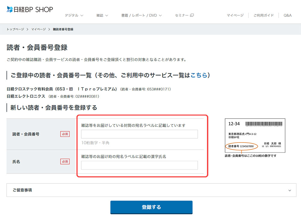
Task: Click 購読者番号登録 breadcrumb text
Action: pyautogui.click(x=63, y=29)
